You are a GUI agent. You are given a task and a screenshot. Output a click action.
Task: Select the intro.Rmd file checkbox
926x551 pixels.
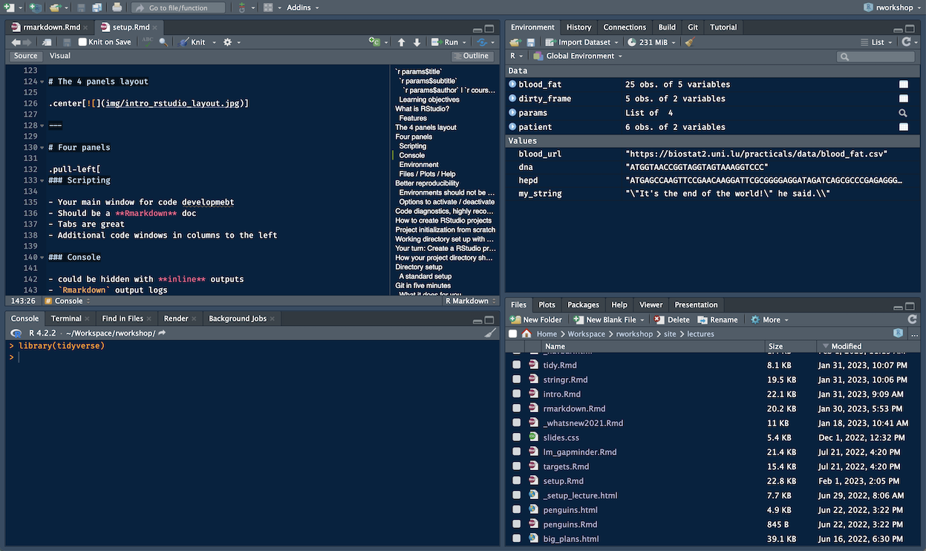pos(517,394)
